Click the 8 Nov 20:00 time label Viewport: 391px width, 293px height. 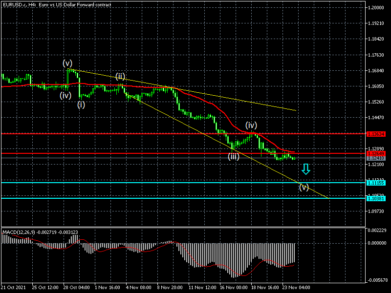pyautogui.click(x=171, y=288)
